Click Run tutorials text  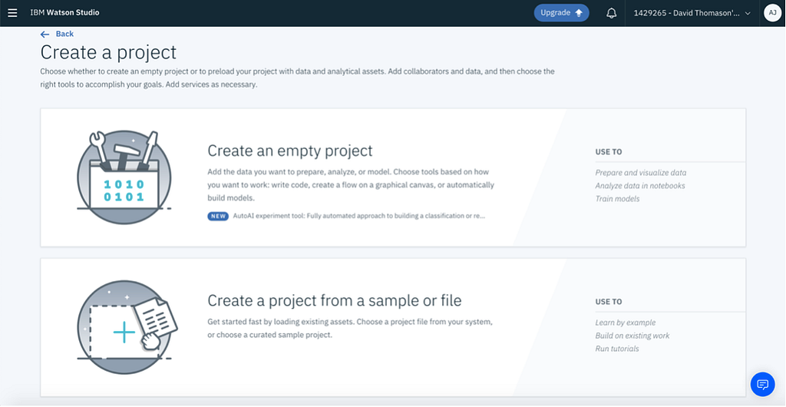pos(616,349)
